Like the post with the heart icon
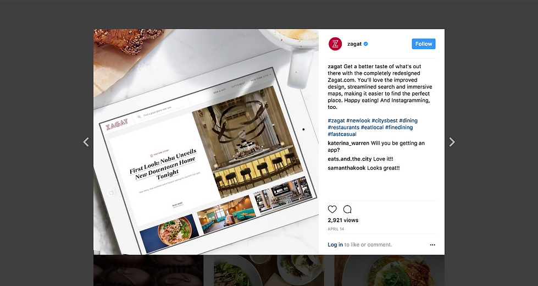538x286 pixels. pyautogui.click(x=332, y=209)
